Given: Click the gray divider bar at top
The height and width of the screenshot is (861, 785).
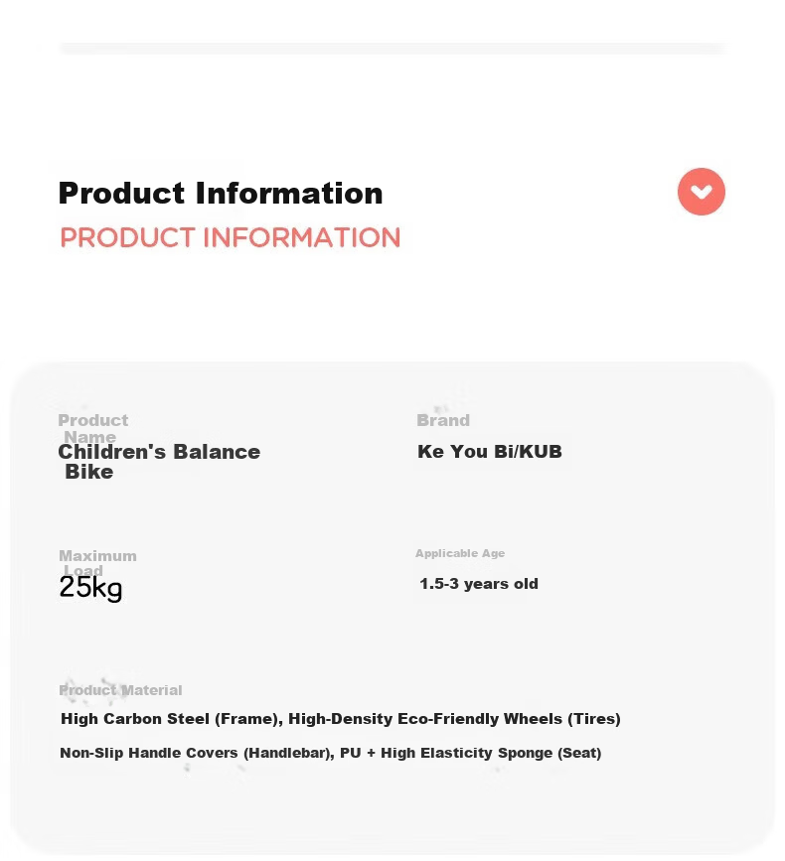Looking at the screenshot, I should [x=392, y=49].
